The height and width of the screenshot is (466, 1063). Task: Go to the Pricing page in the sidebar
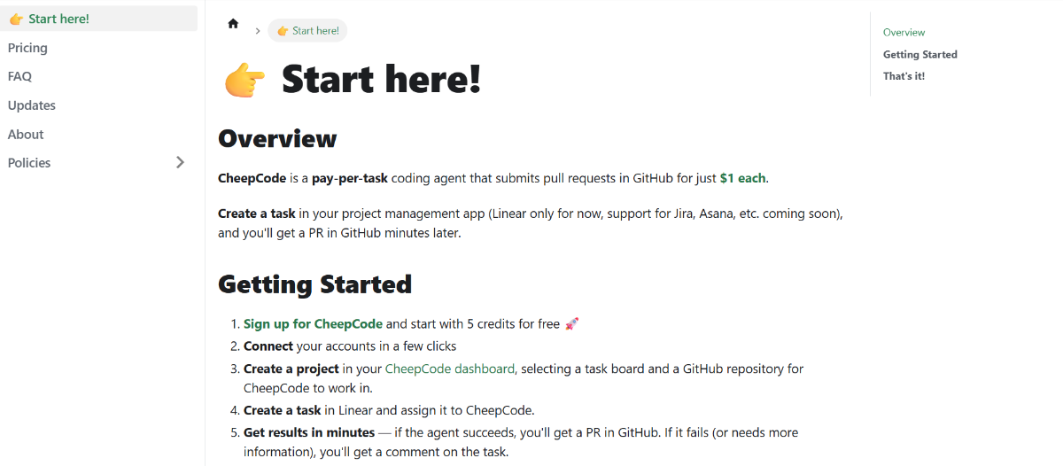click(27, 48)
